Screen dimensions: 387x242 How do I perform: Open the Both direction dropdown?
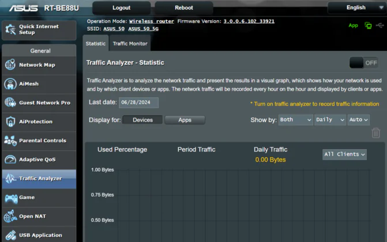click(x=295, y=120)
